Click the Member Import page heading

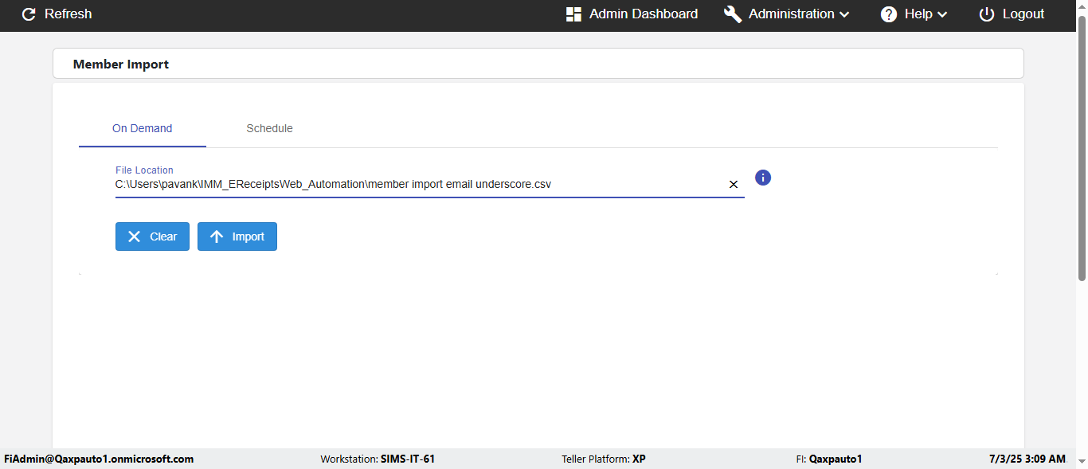(x=121, y=64)
